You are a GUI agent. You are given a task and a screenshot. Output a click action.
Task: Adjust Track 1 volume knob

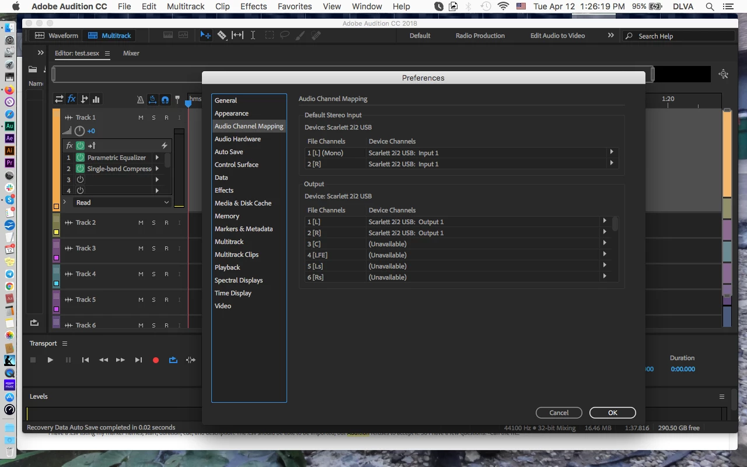80,131
